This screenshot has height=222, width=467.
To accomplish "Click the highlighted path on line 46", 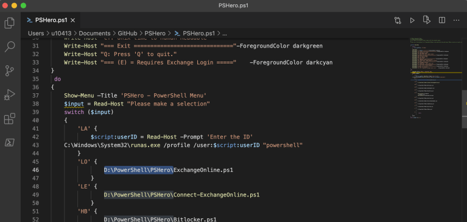I will pos(138,170).
